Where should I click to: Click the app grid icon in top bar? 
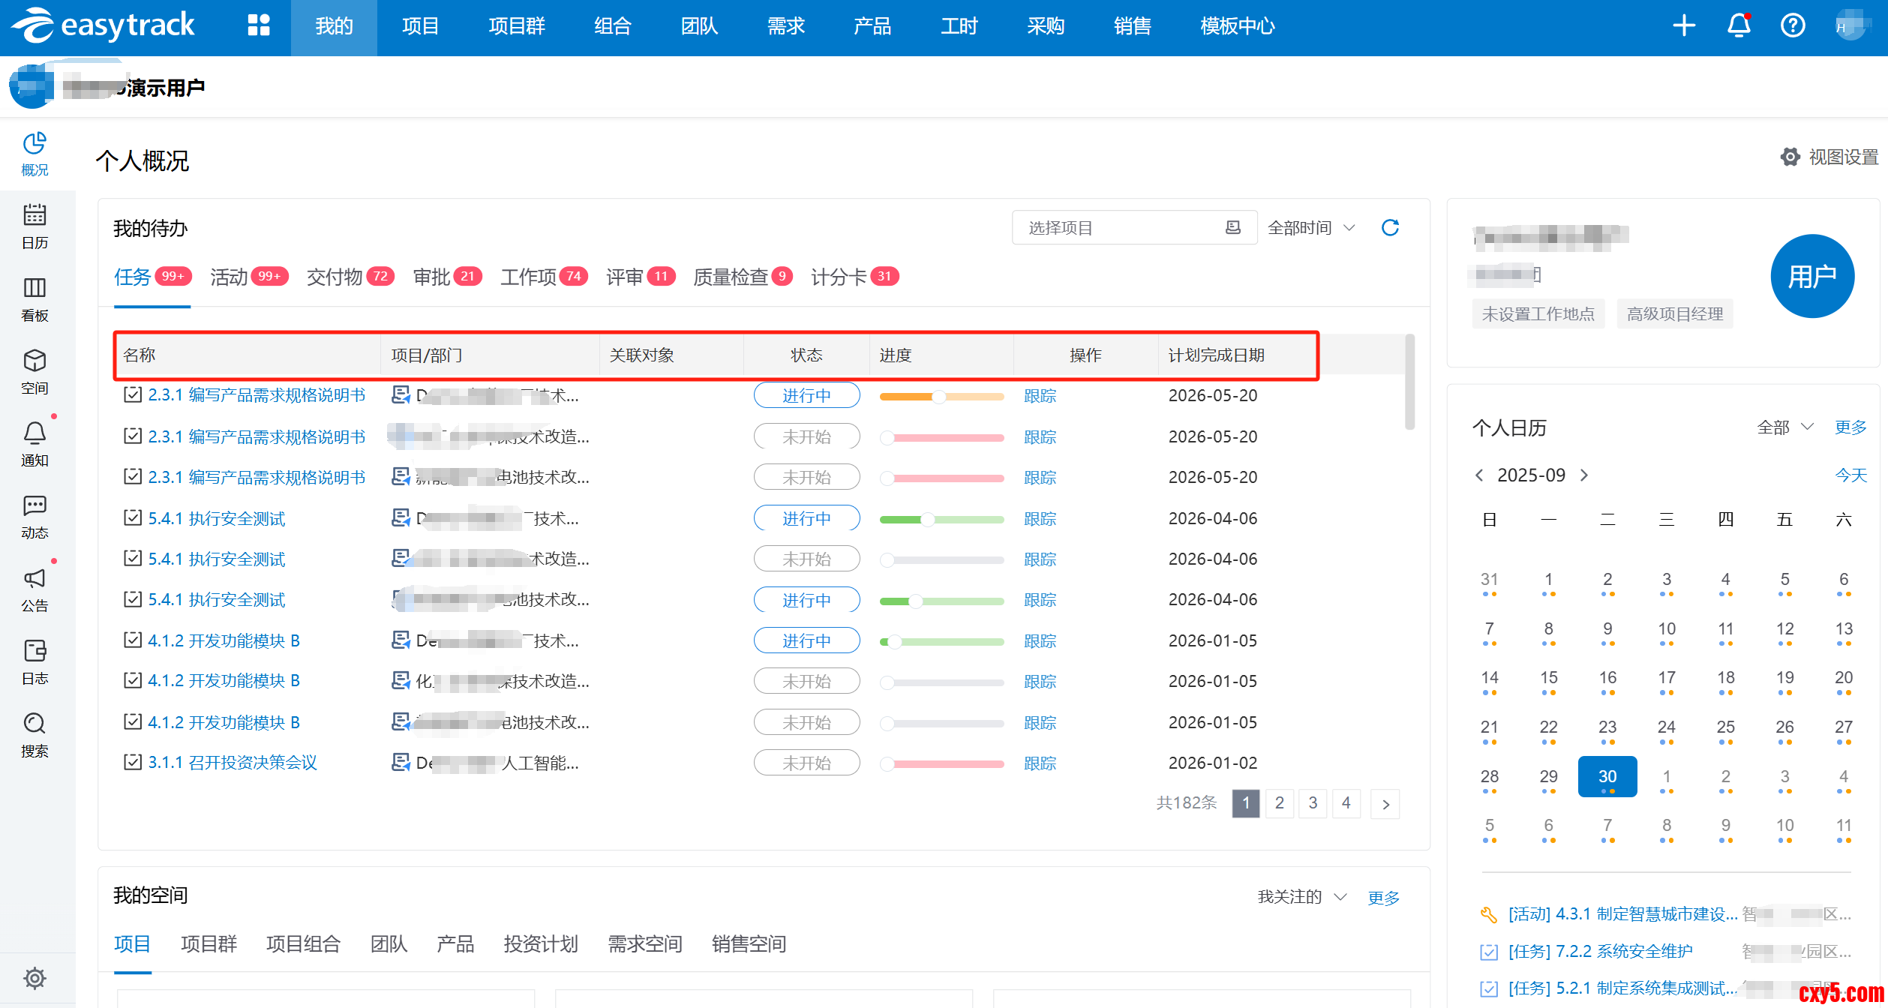(x=259, y=25)
